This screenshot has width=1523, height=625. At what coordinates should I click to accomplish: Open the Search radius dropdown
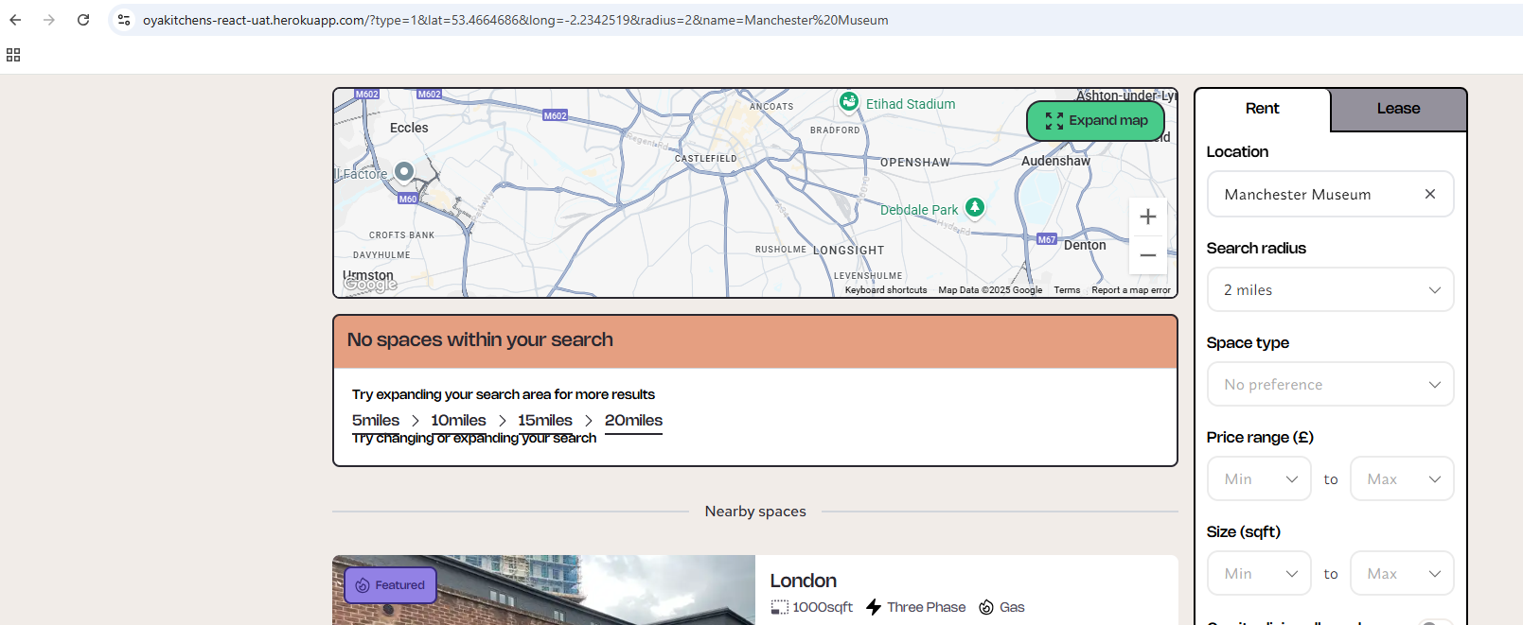point(1330,290)
